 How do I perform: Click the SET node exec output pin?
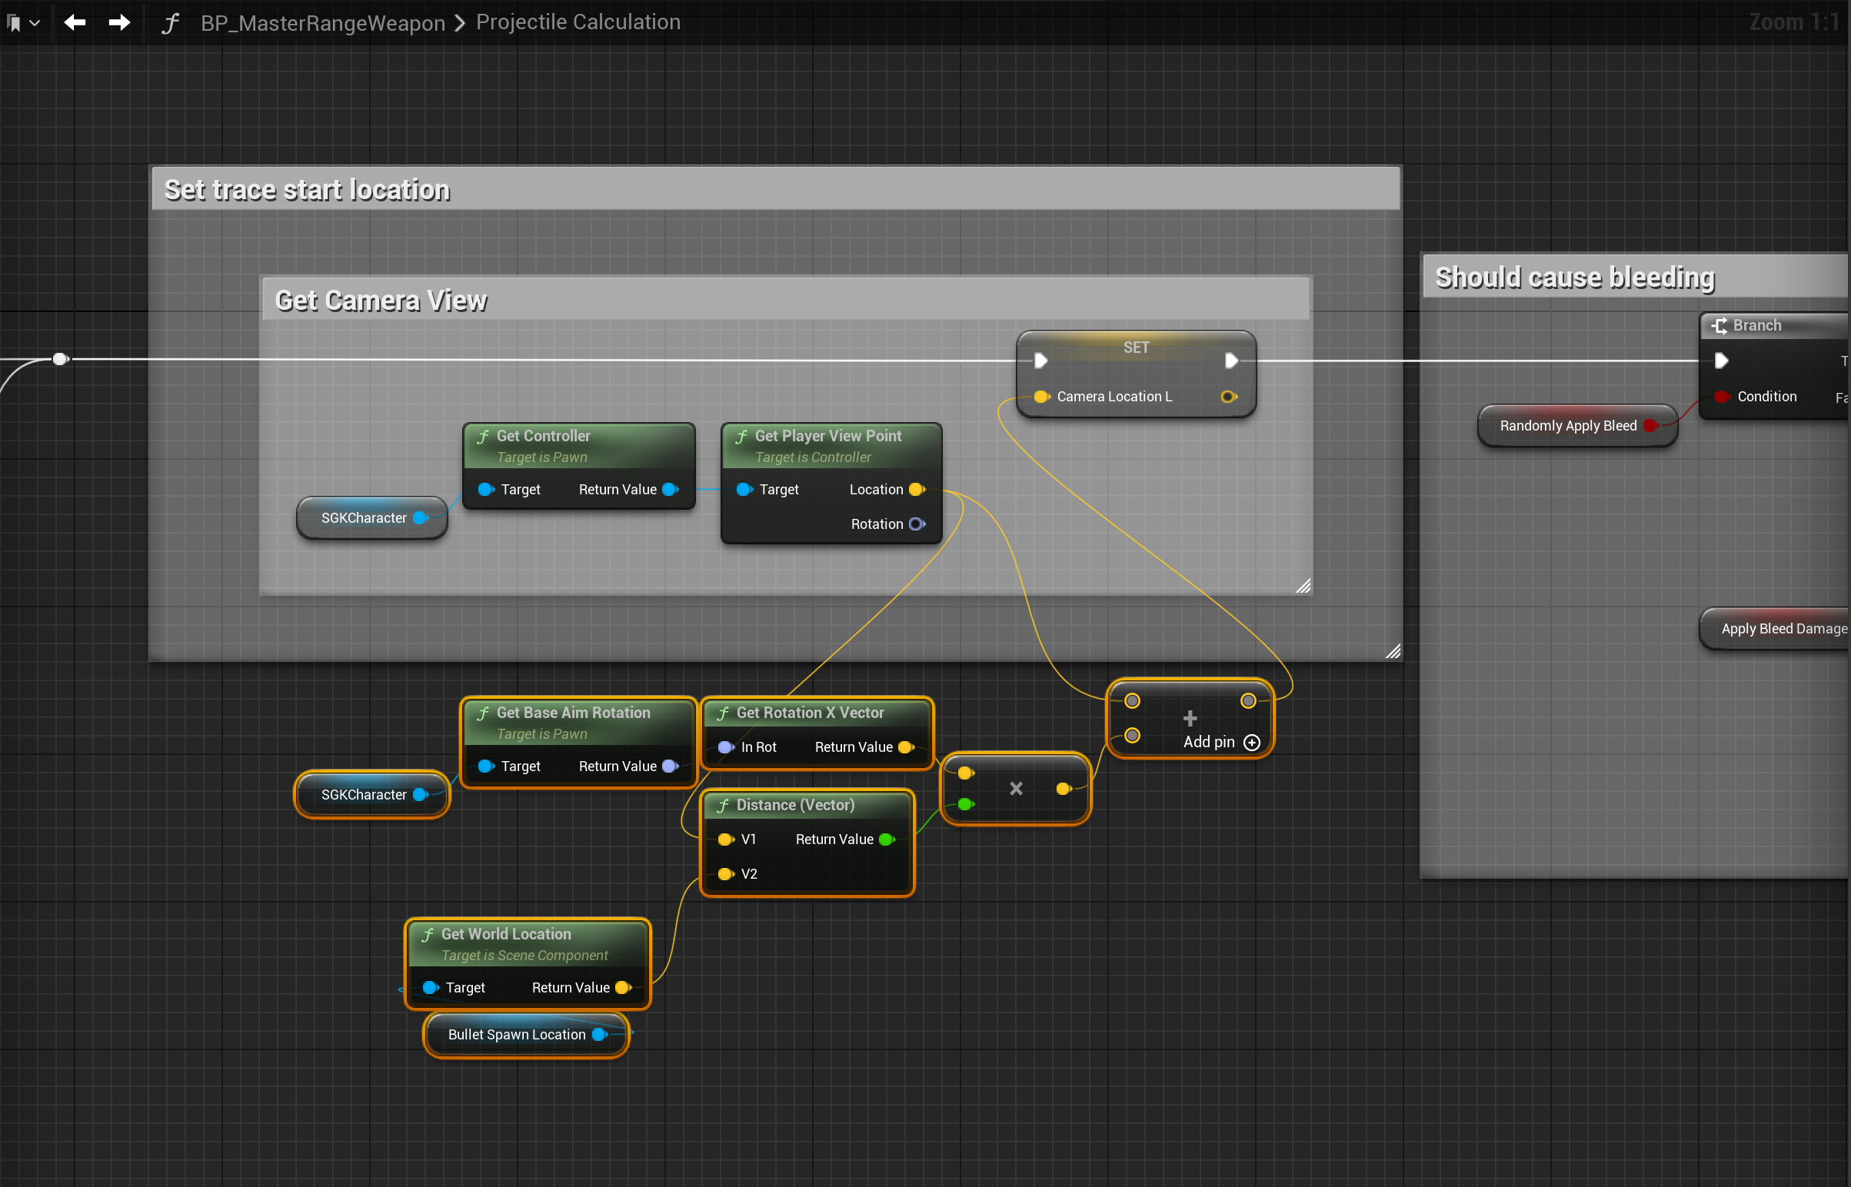tap(1231, 361)
